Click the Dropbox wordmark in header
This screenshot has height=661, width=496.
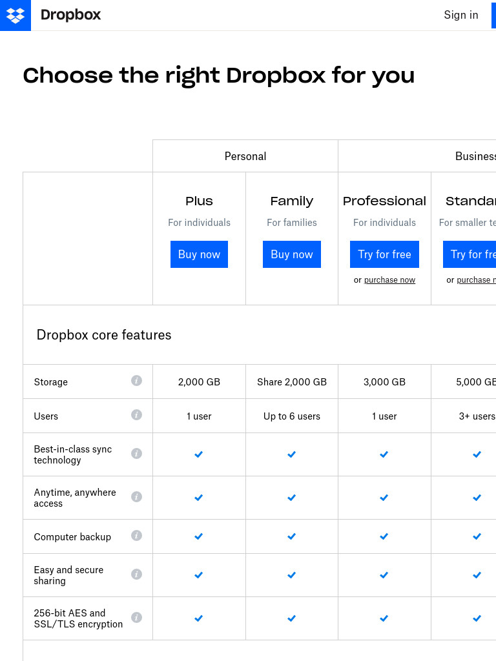click(70, 15)
